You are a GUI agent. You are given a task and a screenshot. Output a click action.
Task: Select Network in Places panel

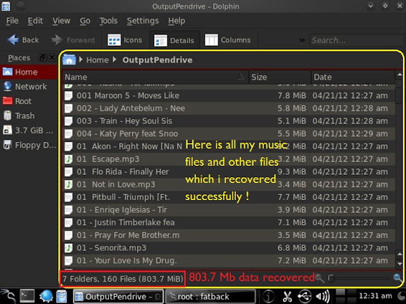pos(29,86)
